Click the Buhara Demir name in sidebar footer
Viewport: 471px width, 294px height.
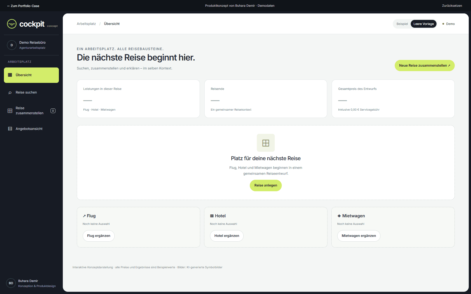pyautogui.click(x=28, y=281)
